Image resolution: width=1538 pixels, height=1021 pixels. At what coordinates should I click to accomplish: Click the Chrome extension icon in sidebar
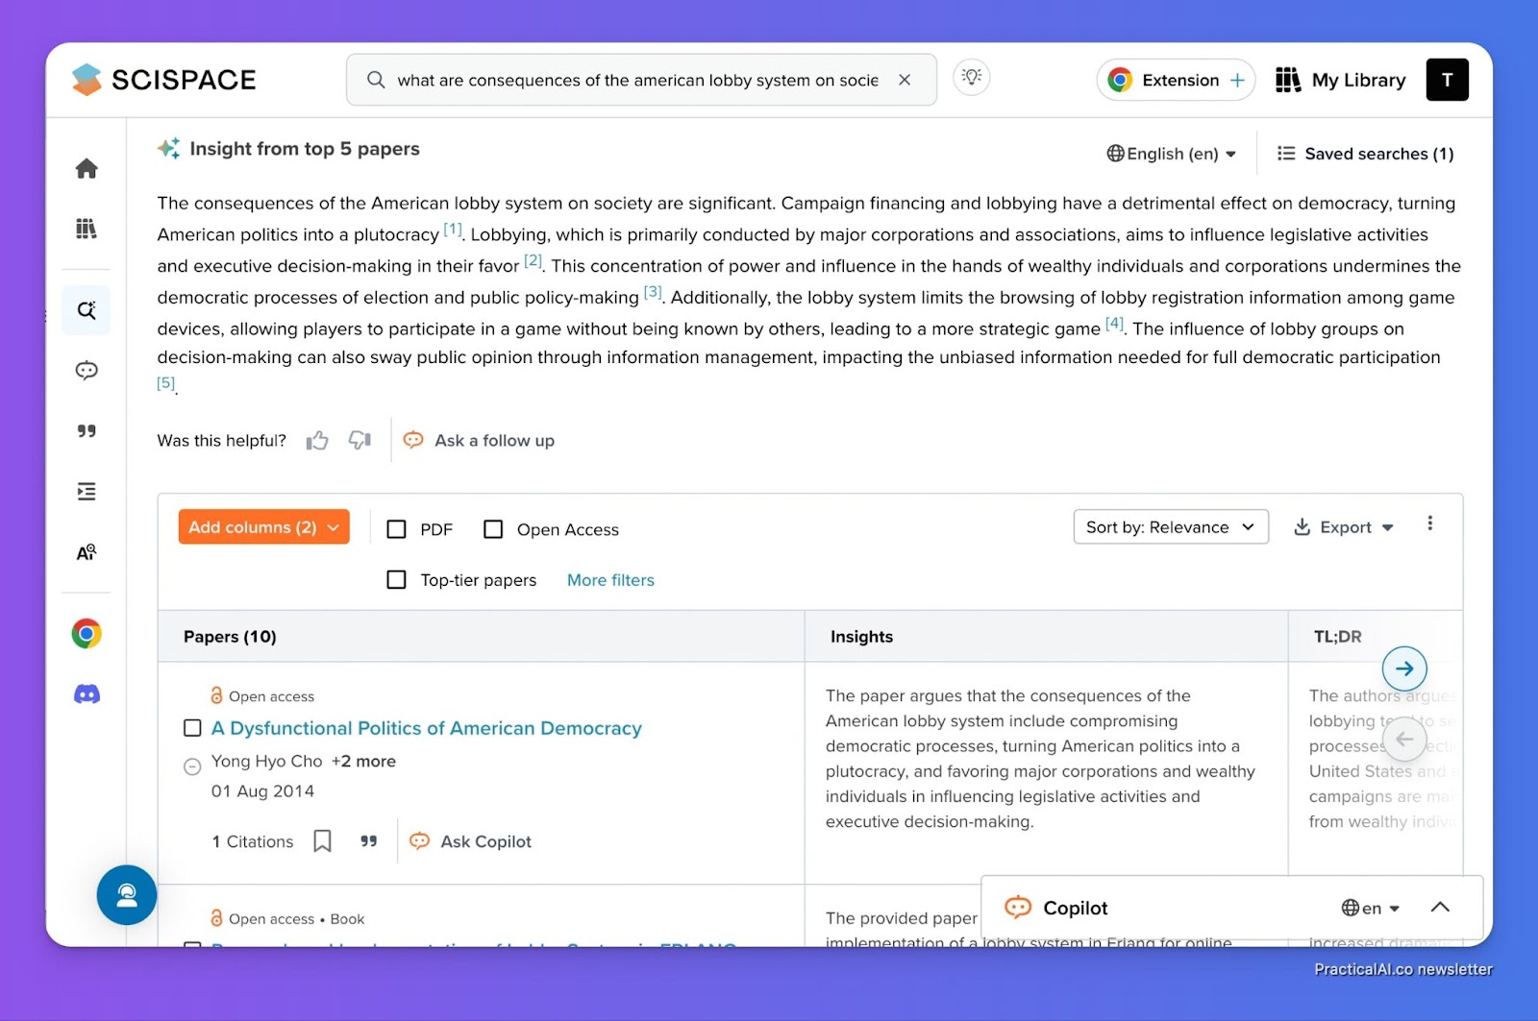87,634
